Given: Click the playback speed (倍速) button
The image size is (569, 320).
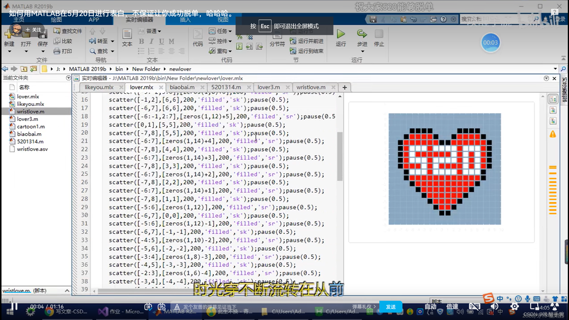Looking at the screenshot, I should point(452,306).
